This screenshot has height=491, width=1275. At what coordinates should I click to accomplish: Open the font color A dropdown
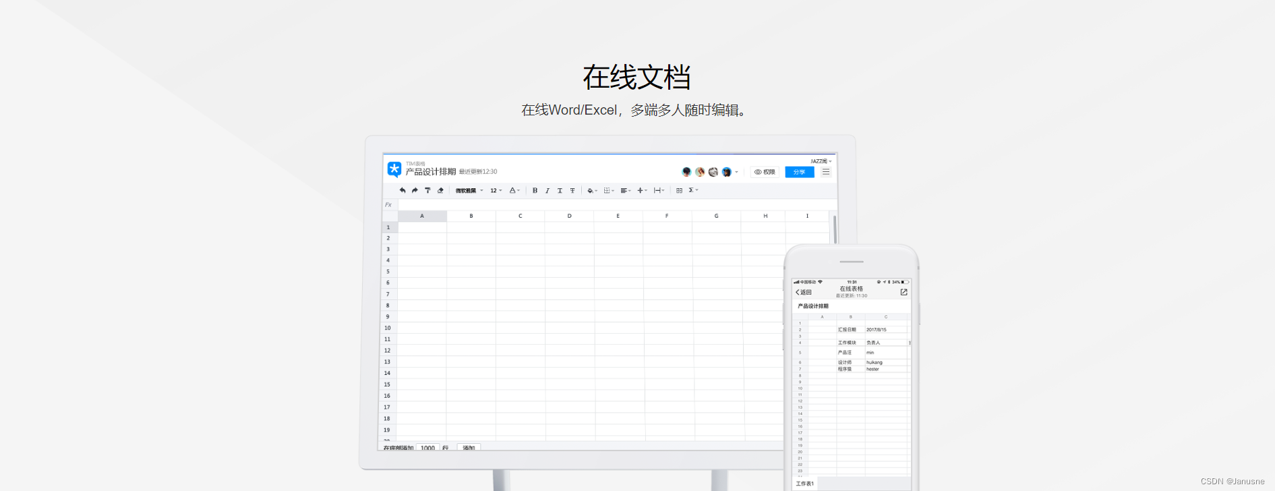click(x=514, y=190)
